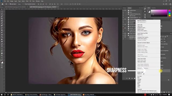Open the workspace switcher icon at top right
The image size is (172, 96).
click(x=166, y=4)
